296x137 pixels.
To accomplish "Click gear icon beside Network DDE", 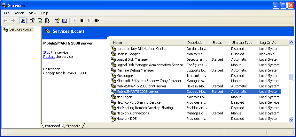I will 113,119.
